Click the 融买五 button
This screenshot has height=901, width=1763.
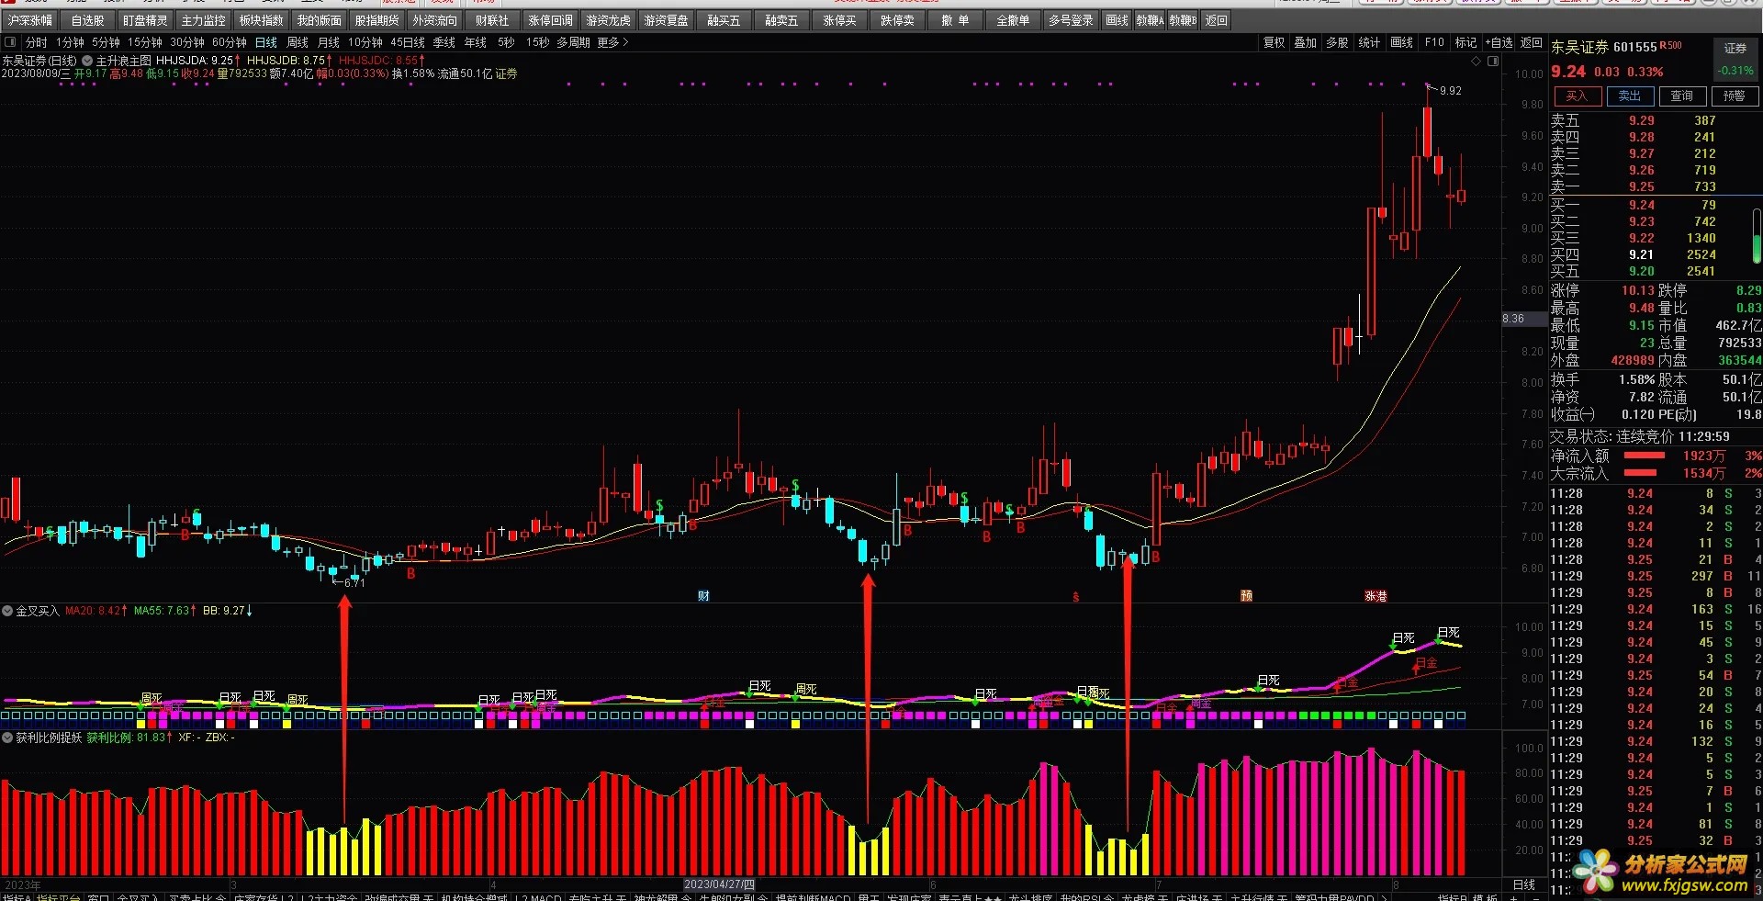click(724, 20)
